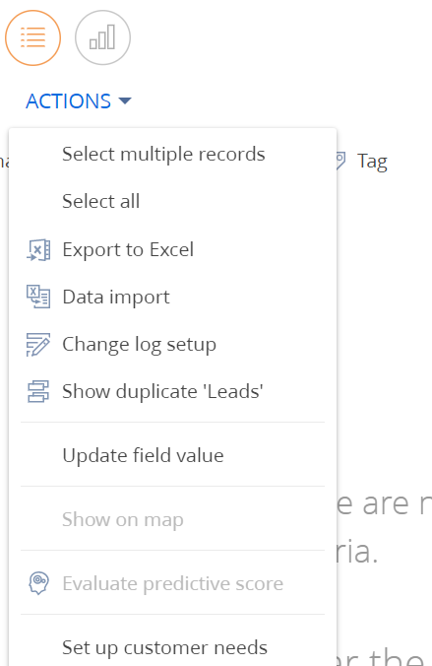Collapse the ACTIONS dropdown menu

[79, 101]
